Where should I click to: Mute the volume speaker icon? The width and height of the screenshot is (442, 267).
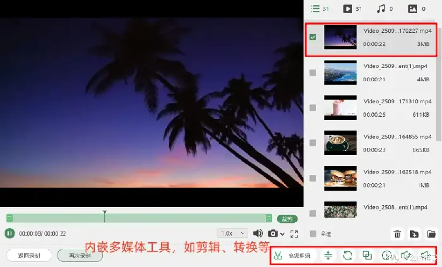pos(258,233)
